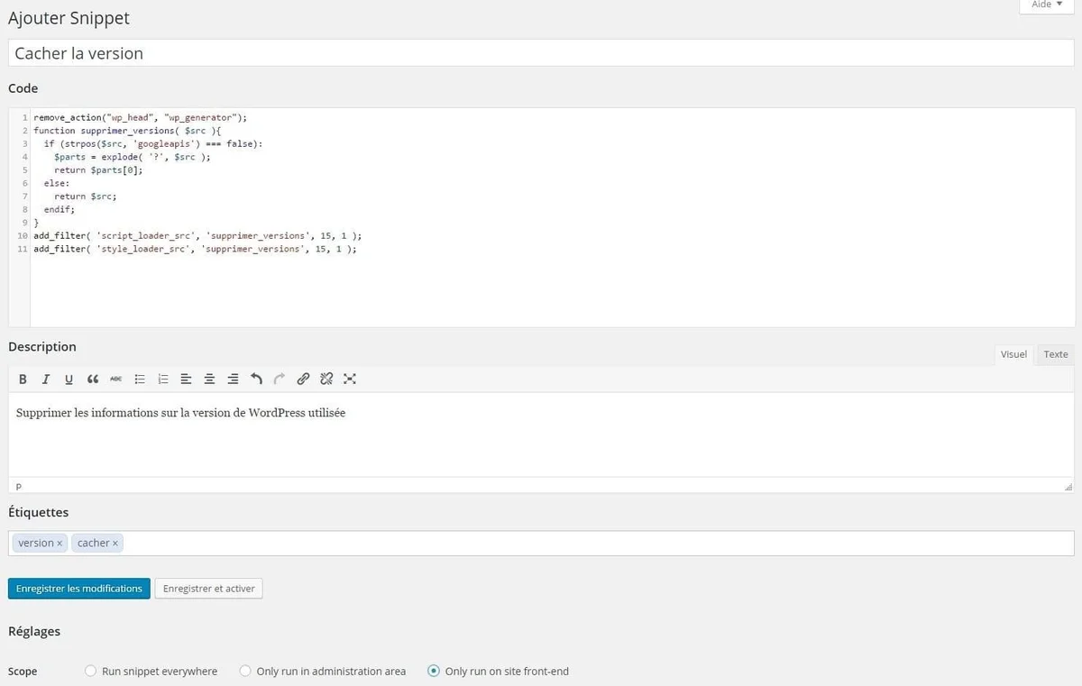Viewport: 1082px width, 686px height.
Task: Switch to the Visuel editor tab
Action: tap(1013, 354)
